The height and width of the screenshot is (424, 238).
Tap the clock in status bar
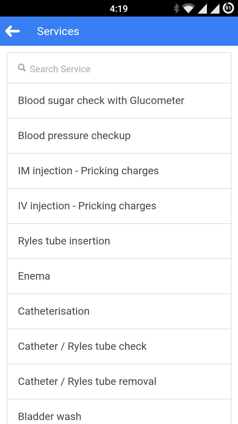point(119,9)
